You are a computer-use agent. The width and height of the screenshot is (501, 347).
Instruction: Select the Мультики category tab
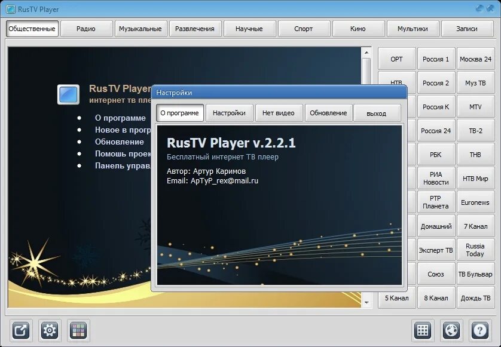pos(413,29)
